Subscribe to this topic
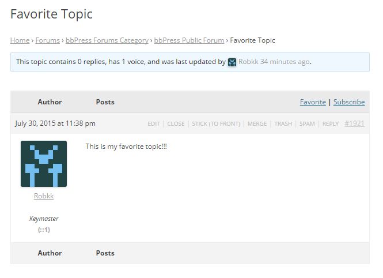This screenshot has width=383, height=278. (x=349, y=102)
